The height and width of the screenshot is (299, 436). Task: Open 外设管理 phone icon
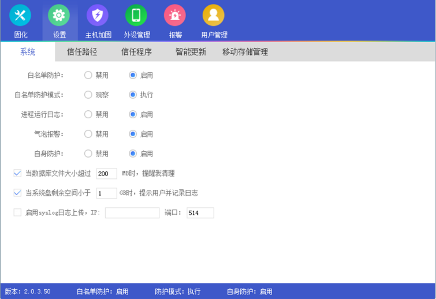[x=136, y=16]
